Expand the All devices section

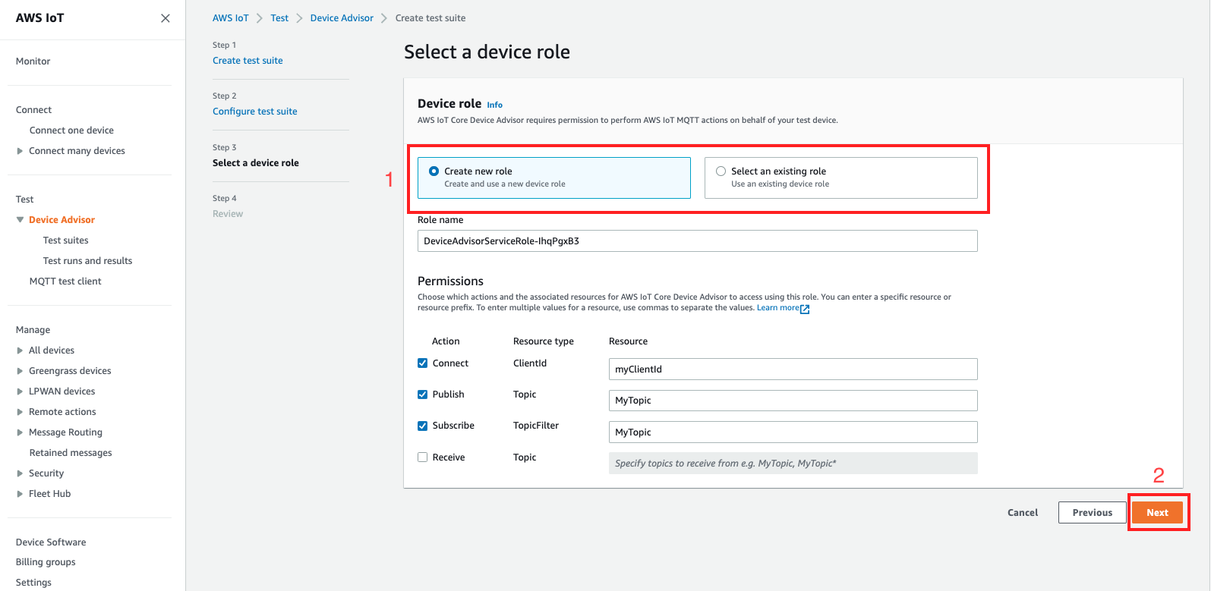(20, 351)
